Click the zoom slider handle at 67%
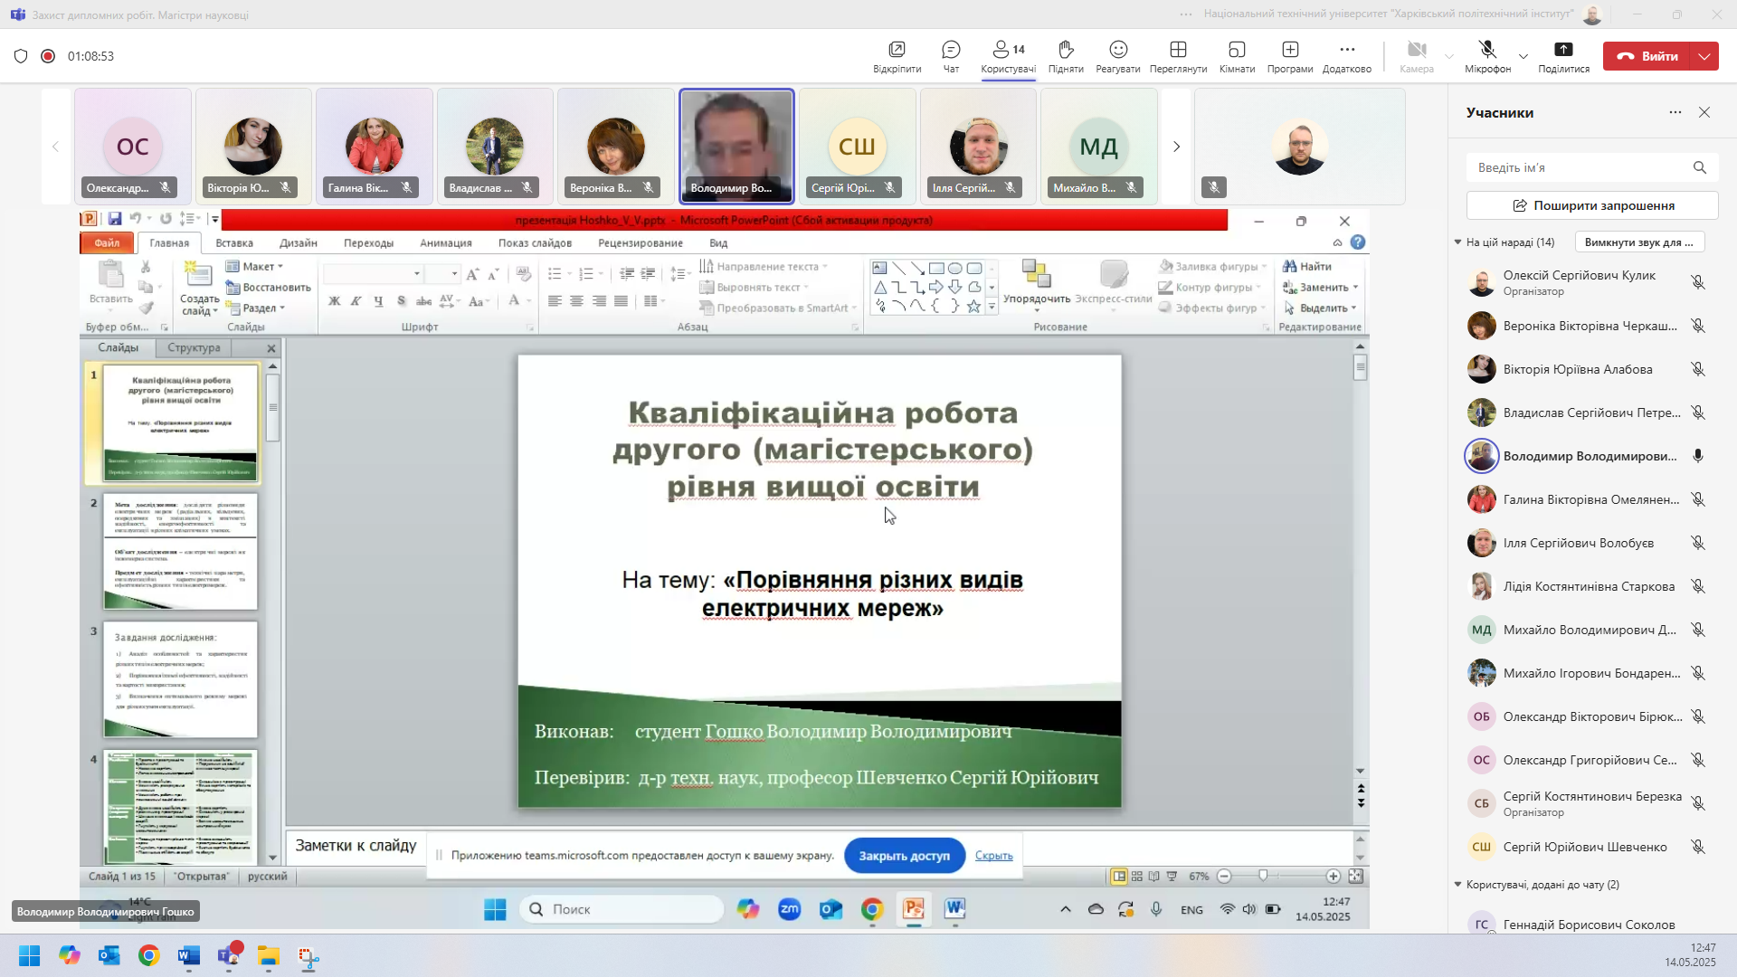 (1263, 876)
